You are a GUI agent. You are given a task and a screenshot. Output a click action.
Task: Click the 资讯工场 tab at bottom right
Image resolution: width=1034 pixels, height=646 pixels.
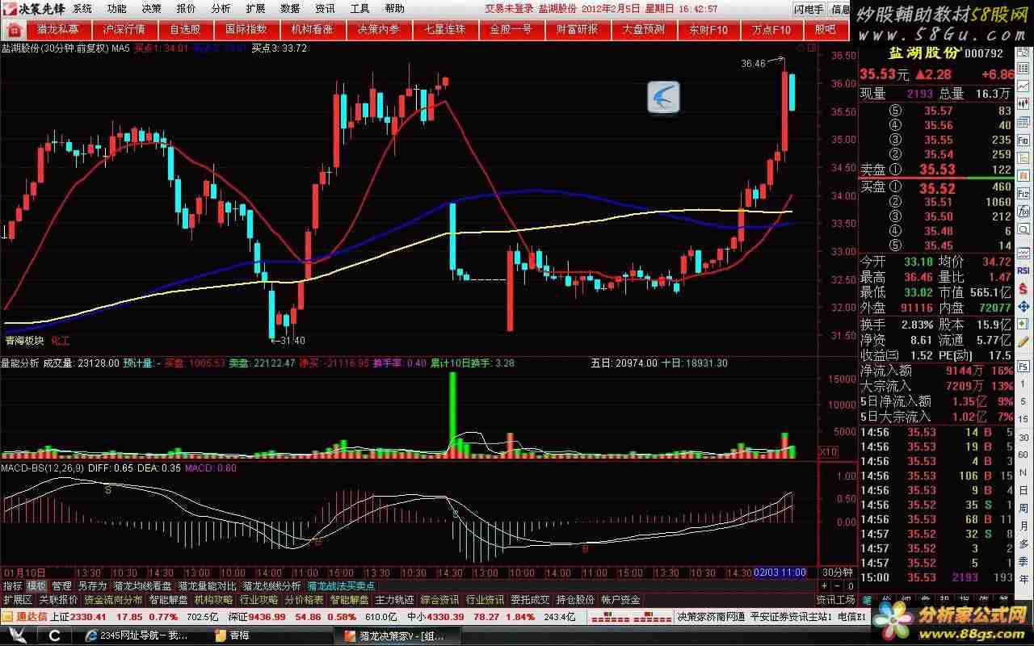(836, 599)
